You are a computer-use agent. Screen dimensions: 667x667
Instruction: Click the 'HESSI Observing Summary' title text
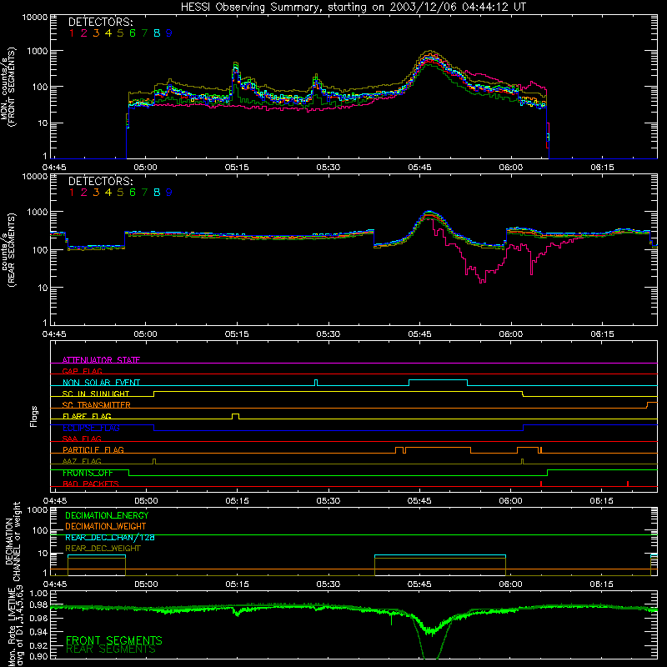click(x=250, y=8)
